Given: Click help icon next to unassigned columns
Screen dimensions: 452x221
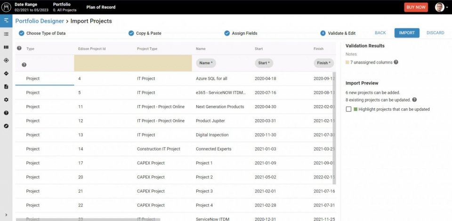Looking at the screenshot, I should pyautogui.click(x=396, y=62).
